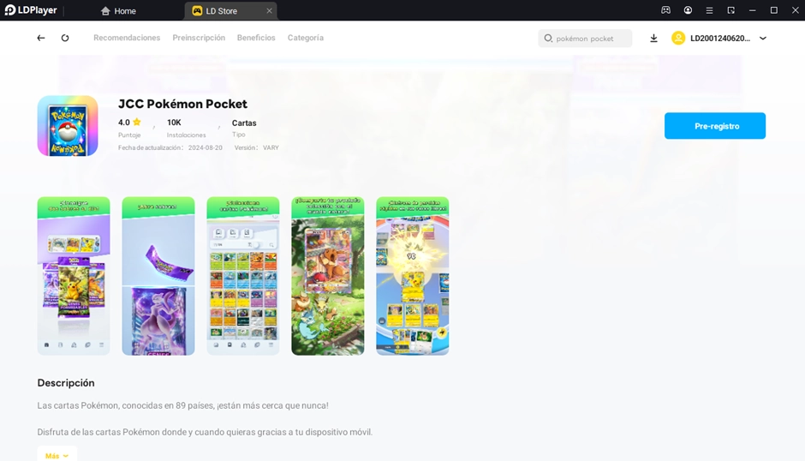The image size is (805, 461).
Task: Click the account name LD2001240620
Action: tap(719, 38)
